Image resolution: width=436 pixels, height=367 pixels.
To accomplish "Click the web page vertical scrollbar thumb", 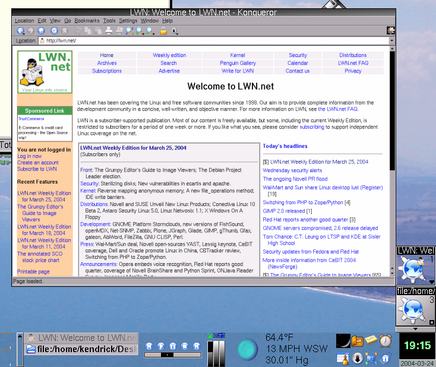I will tap(392, 110).
